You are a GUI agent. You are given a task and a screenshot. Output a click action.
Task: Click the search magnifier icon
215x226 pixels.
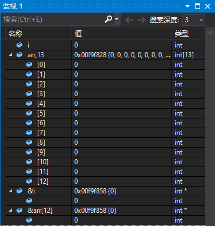click(x=109, y=19)
